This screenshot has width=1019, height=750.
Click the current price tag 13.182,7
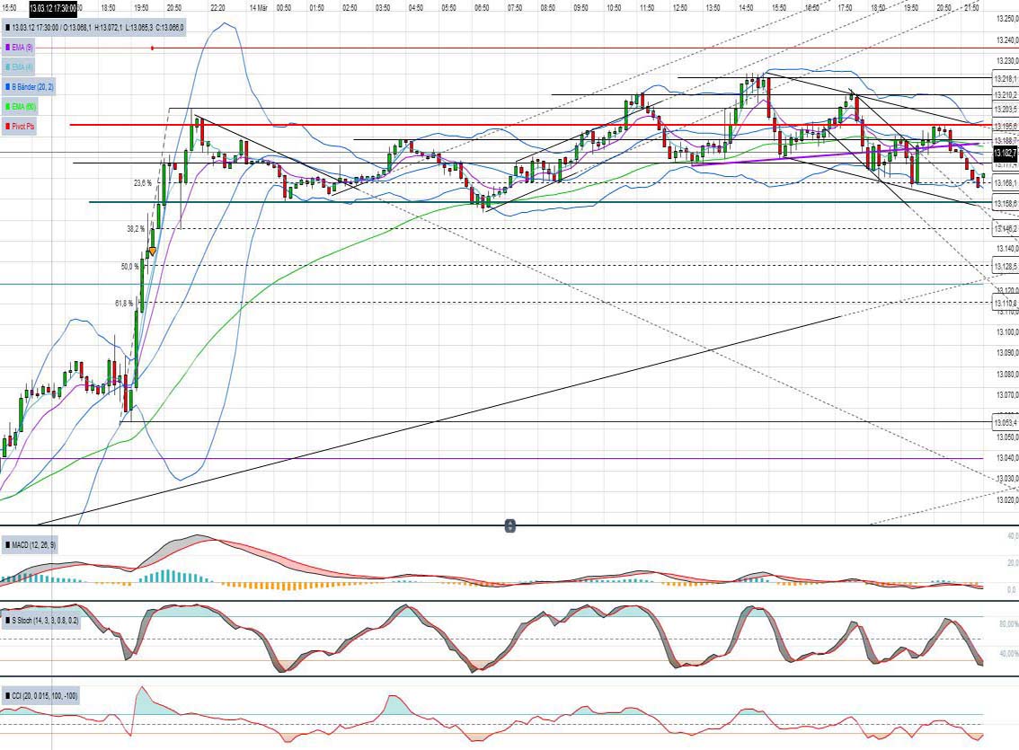coord(1005,154)
